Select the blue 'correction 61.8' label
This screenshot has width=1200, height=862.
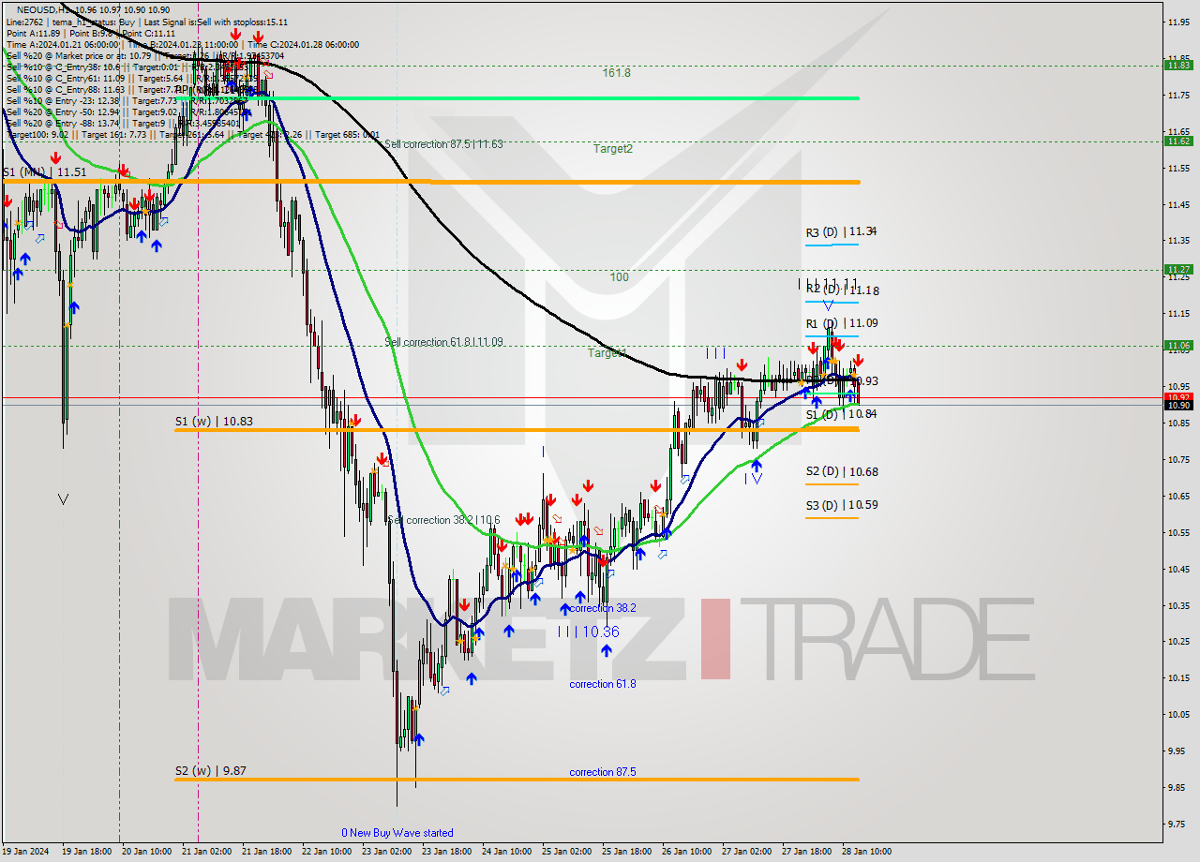[602, 684]
